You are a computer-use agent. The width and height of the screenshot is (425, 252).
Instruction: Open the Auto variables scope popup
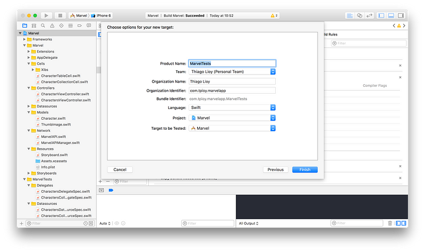tap(105, 223)
